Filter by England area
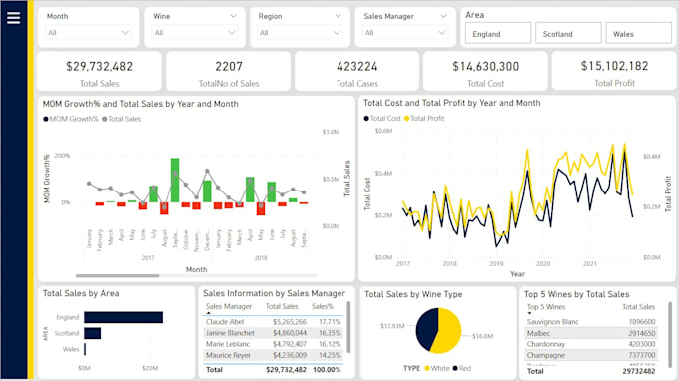Screen dimensions: 679x381 pyautogui.click(x=498, y=33)
